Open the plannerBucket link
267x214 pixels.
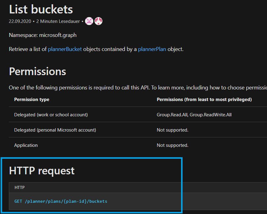click(x=65, y=49)
